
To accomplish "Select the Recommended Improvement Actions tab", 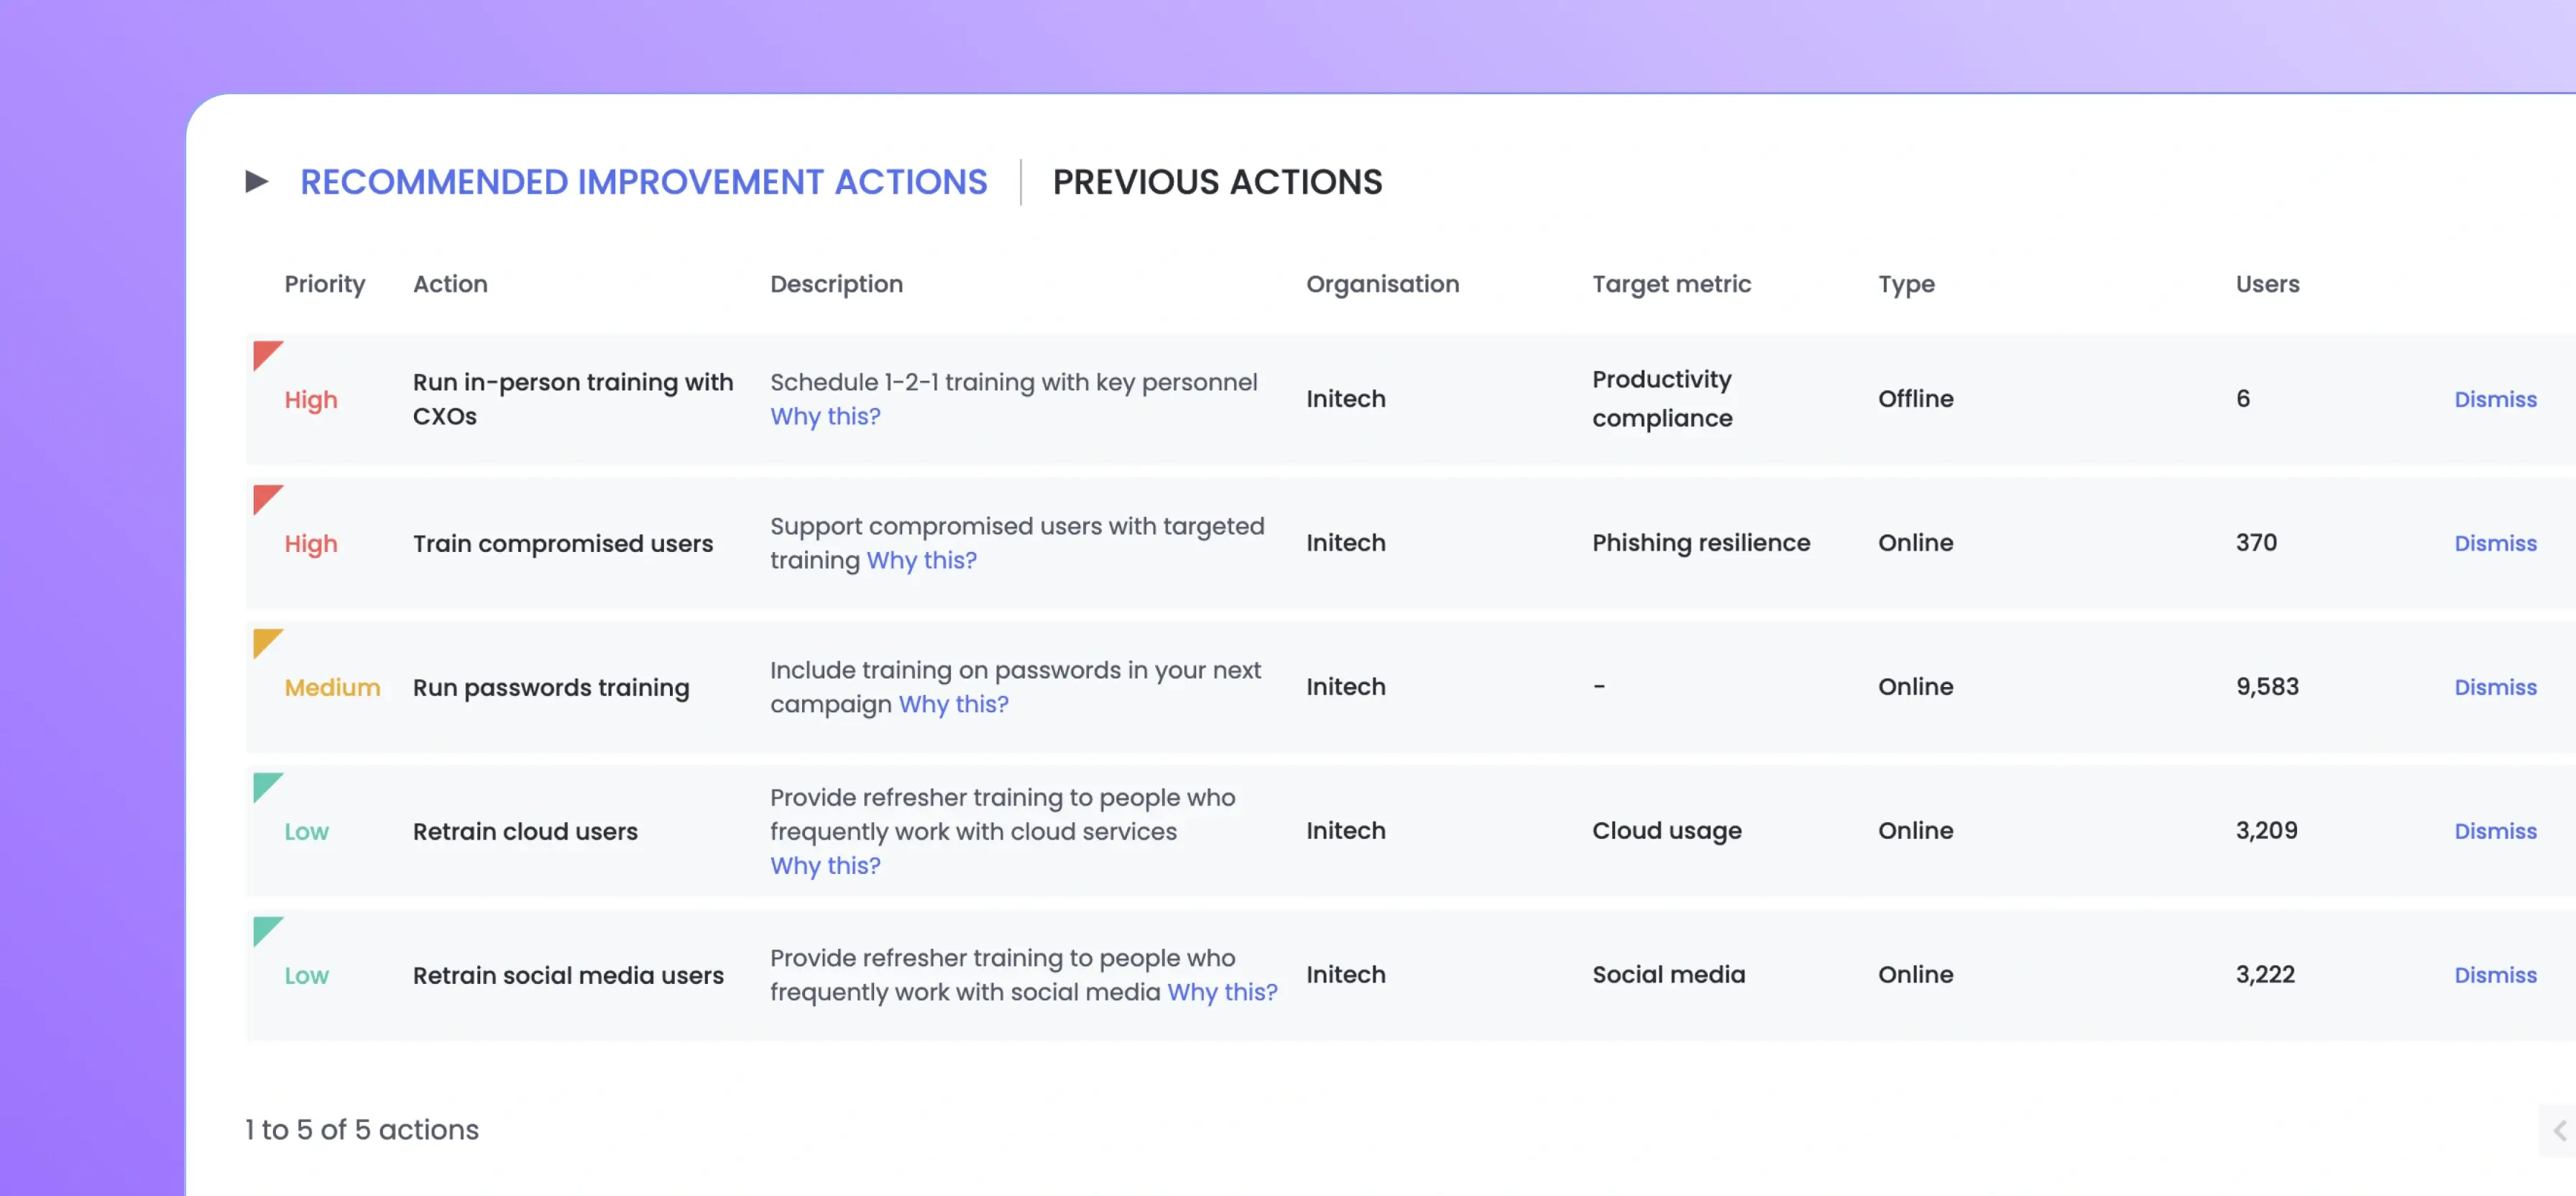I will (644, 182).
